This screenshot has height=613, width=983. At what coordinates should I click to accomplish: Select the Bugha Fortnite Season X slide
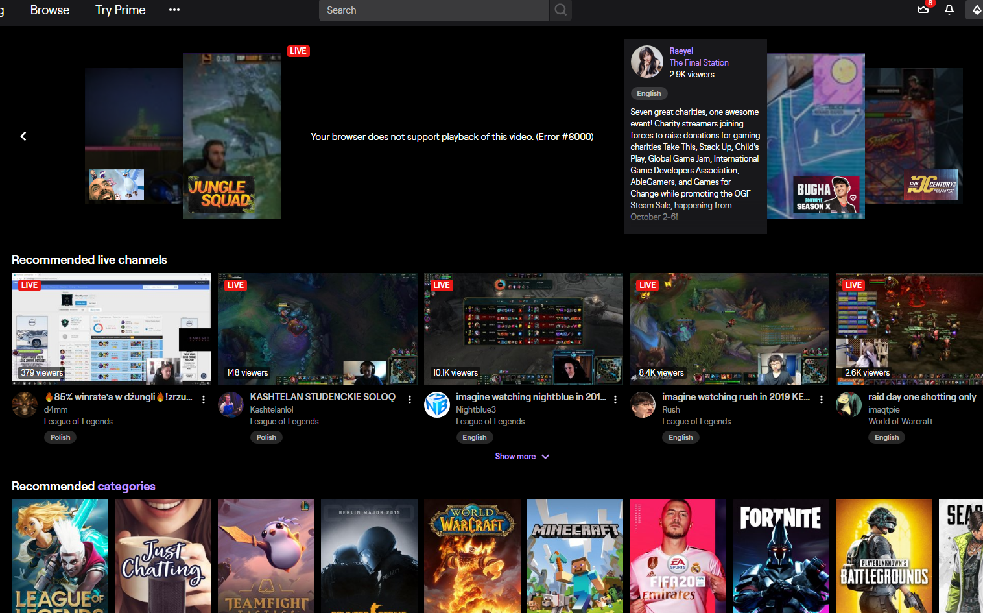point(816,136)
